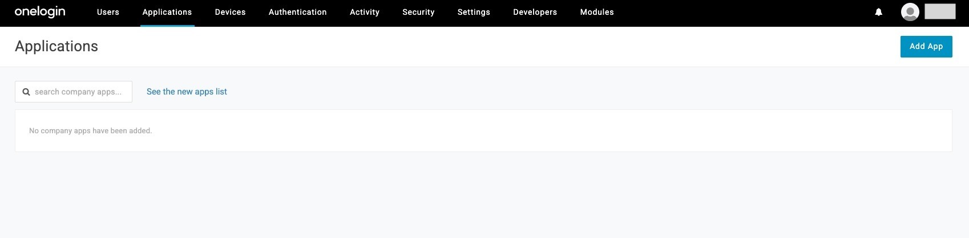Open the Users menu

(x=108, y=12)
